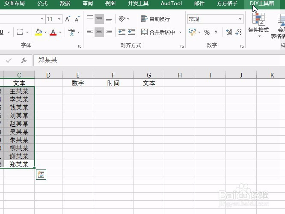Select the cell containing 王某某
Screen dimensions: 285x214
(19, 91)
